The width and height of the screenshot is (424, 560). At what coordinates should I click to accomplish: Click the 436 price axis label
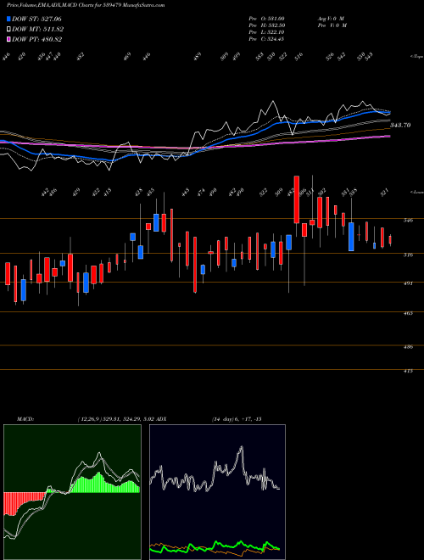(409, 346)
